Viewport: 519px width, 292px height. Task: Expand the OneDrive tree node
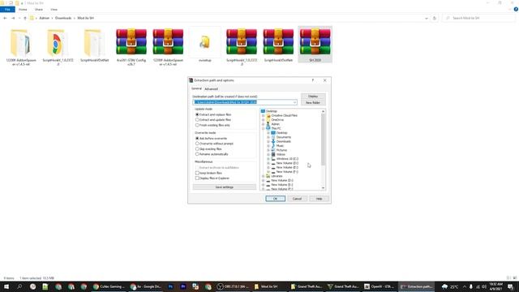[x=264, y=120]
